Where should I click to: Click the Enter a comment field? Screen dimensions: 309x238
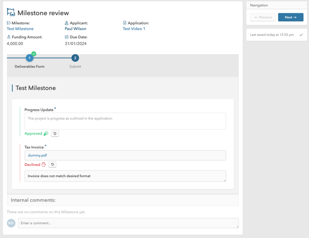[x=128, y=223]
